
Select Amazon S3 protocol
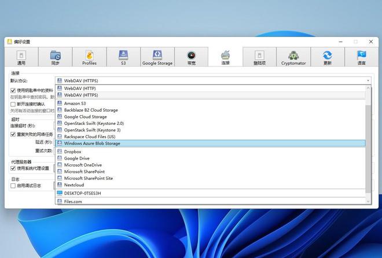click(x=211, y=103)
